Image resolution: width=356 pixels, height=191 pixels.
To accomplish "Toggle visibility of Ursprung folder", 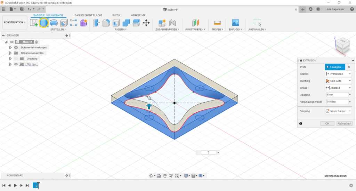I will 16,58.
